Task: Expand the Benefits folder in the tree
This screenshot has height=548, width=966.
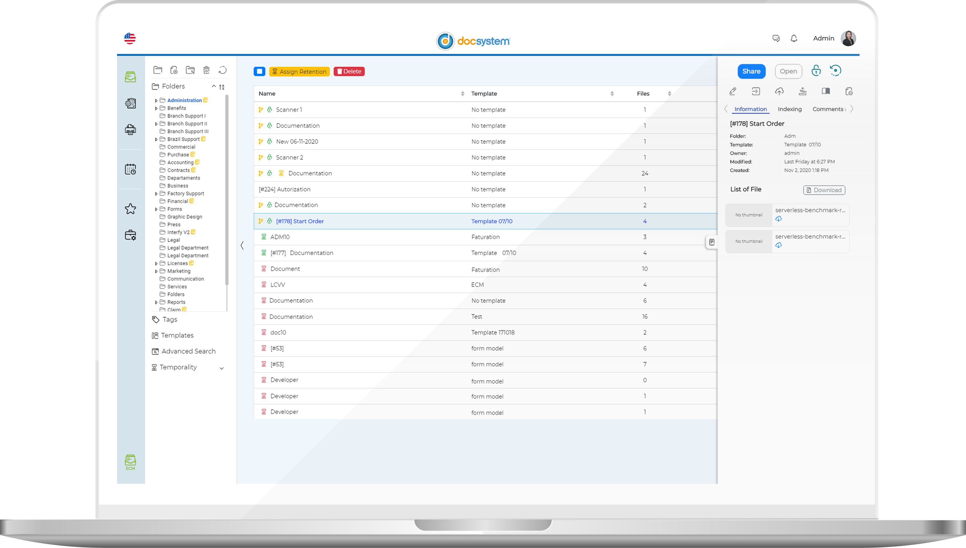Action: pyautogui.click(x=156, y=108)
